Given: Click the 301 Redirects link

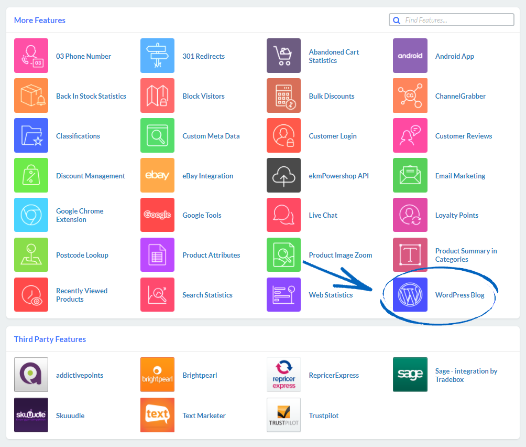Looking at the screenshot, I should tap(203, 56).
